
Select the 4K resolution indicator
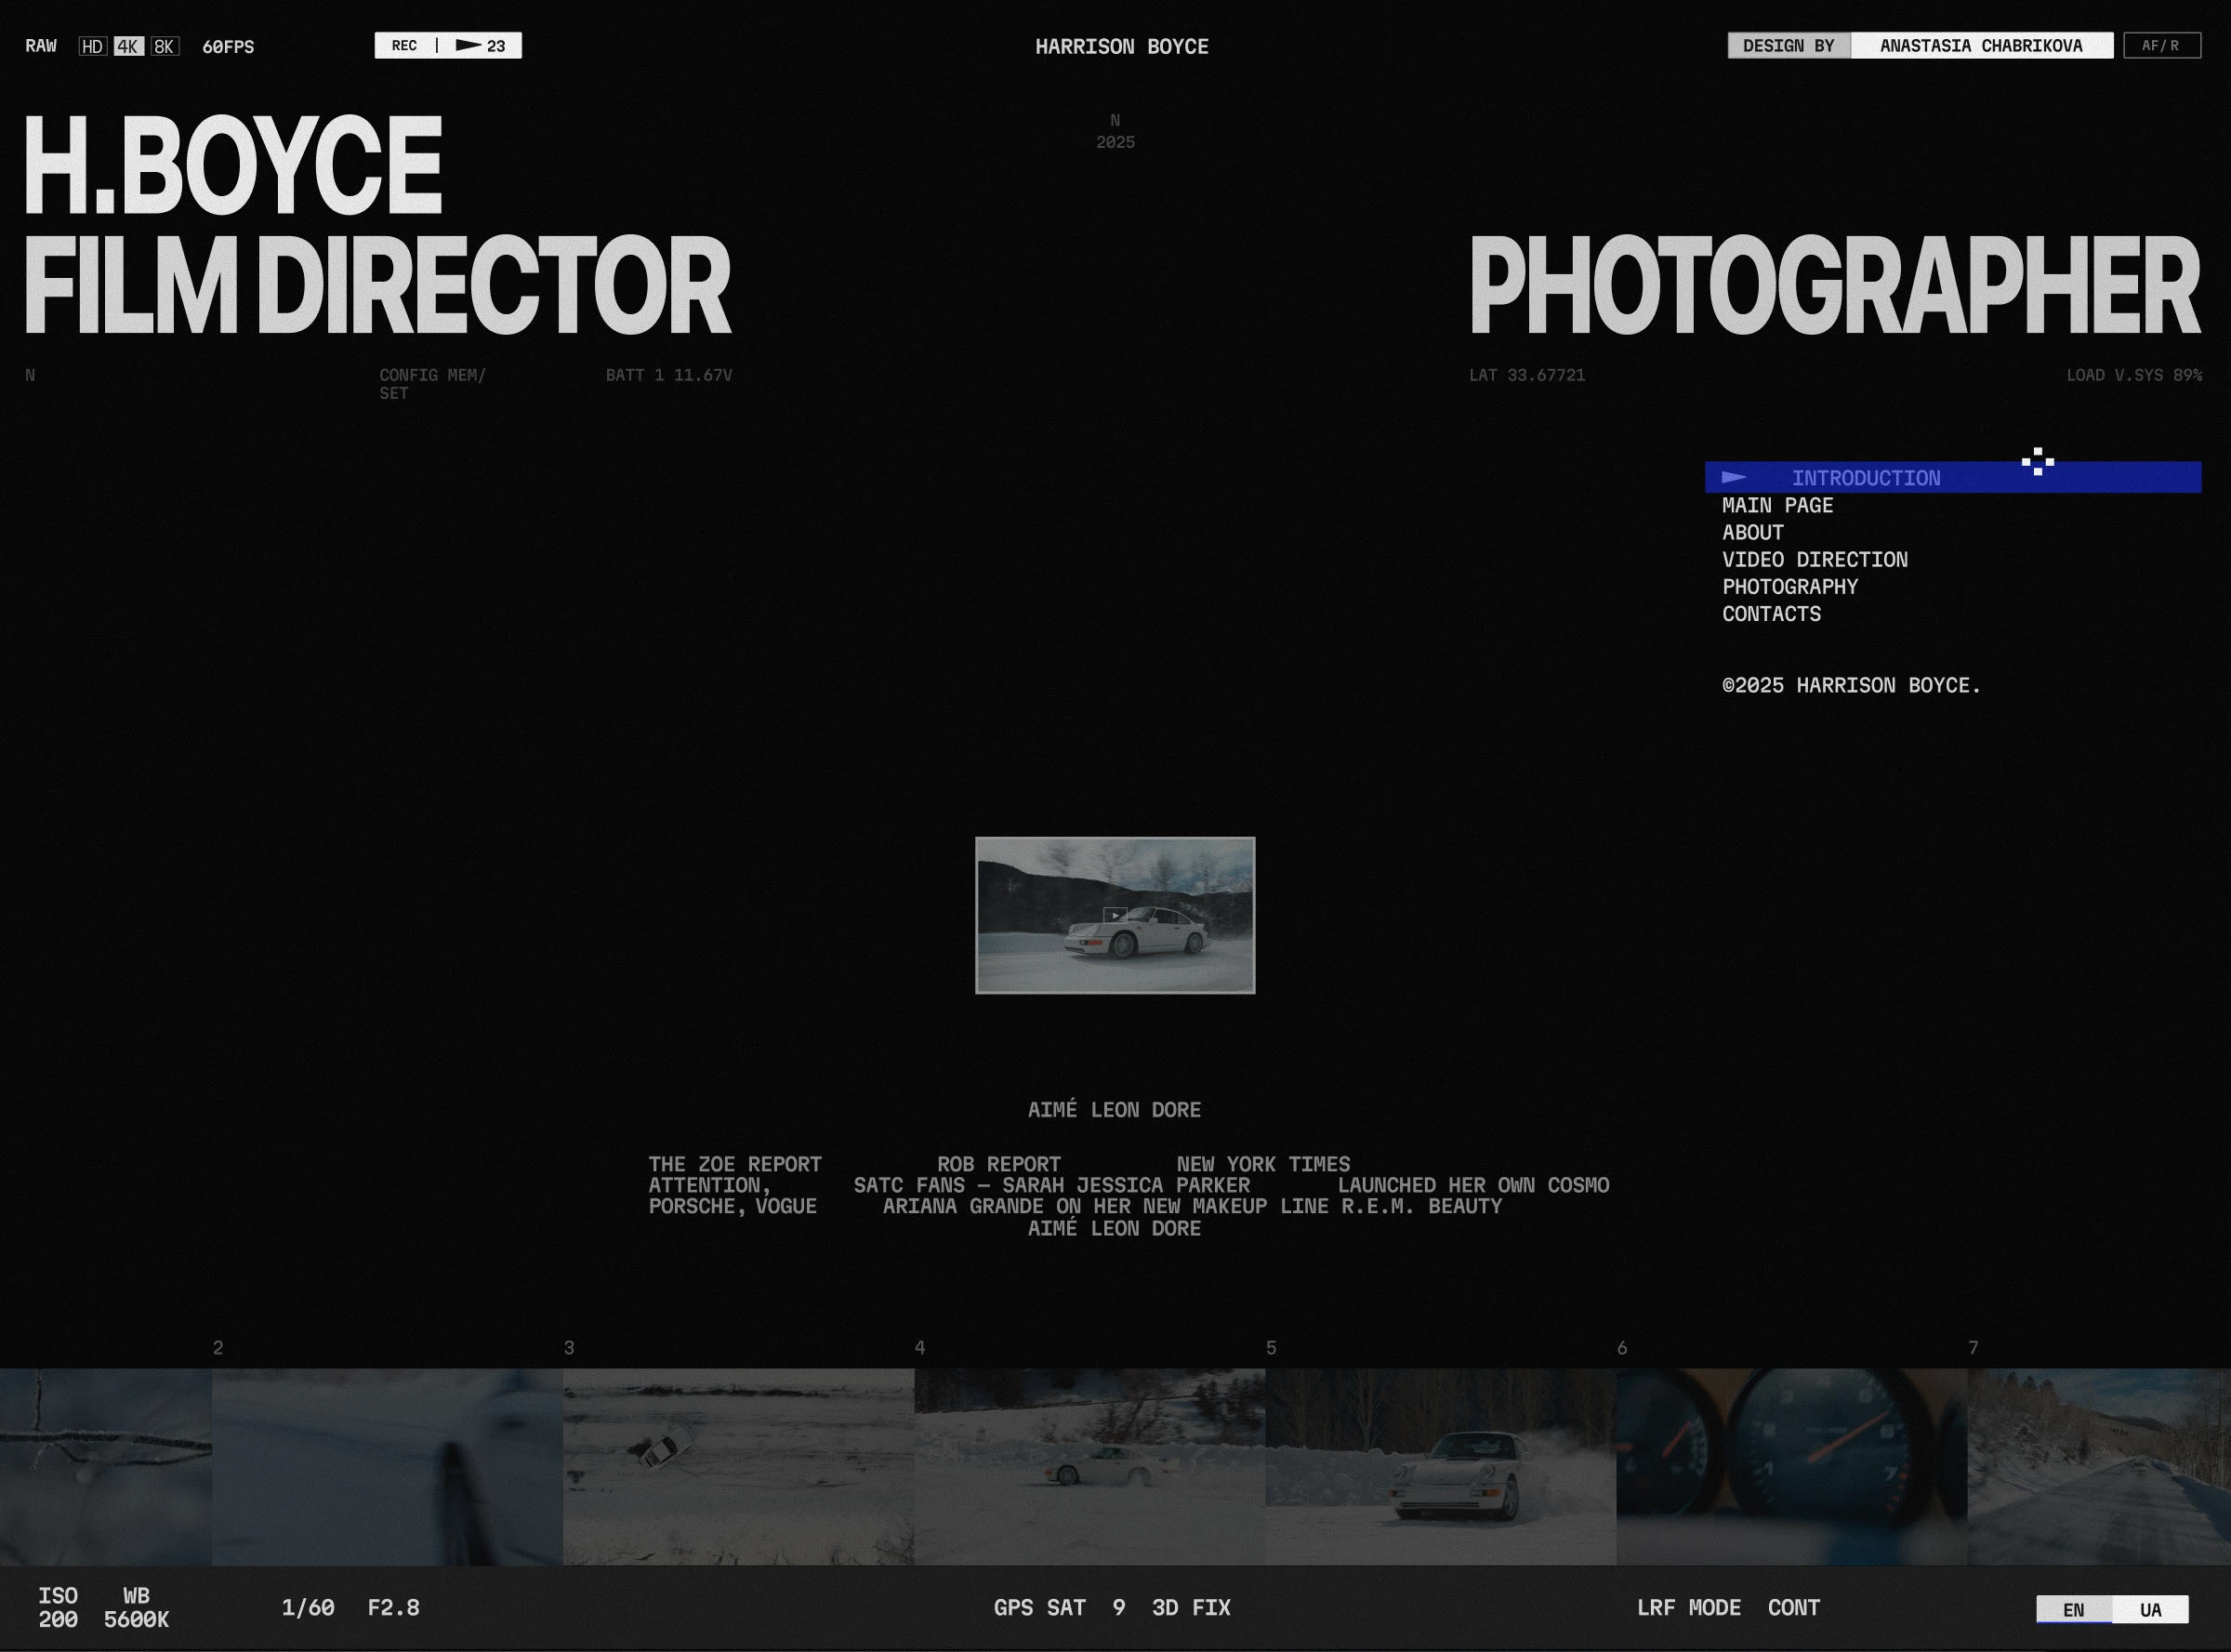point(126,45)
